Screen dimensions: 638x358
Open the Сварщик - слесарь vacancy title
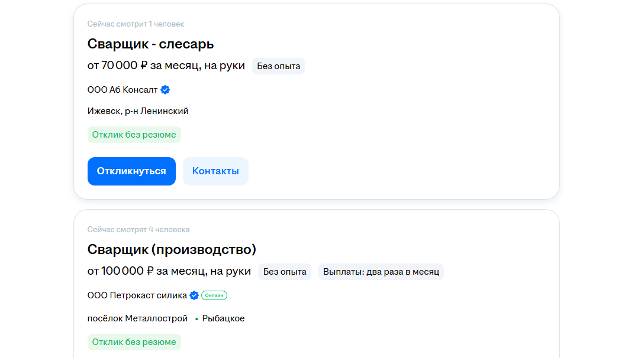coord(150,44)
